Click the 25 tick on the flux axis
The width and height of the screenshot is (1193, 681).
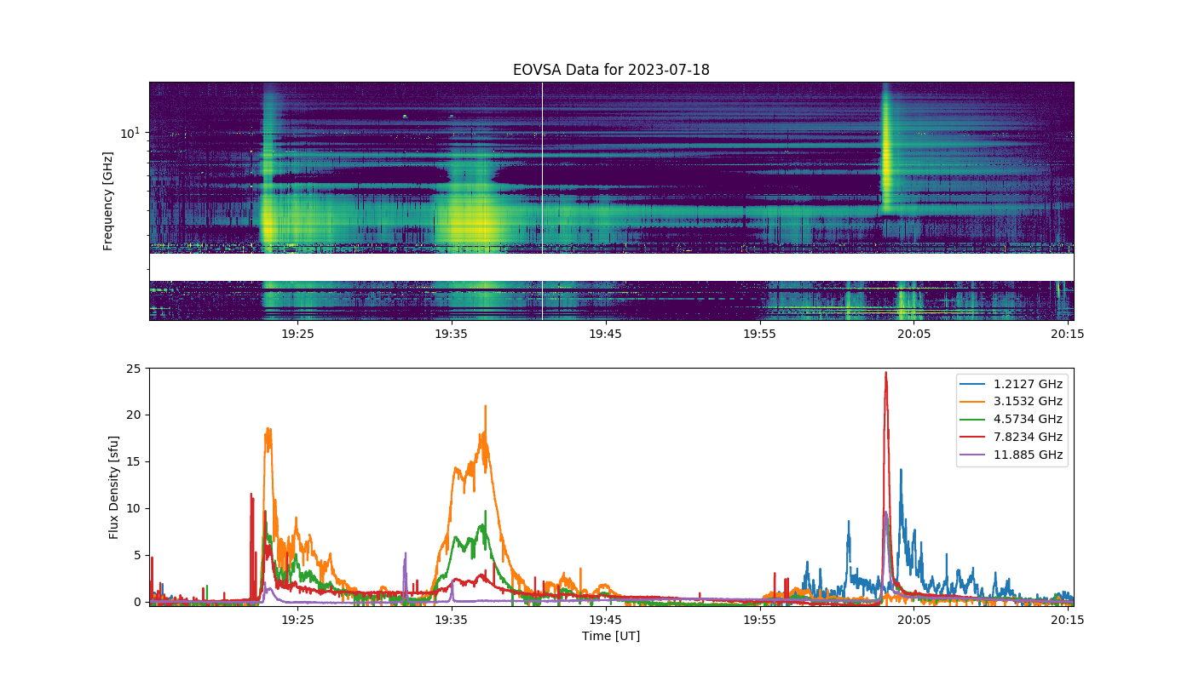[135, 369]
